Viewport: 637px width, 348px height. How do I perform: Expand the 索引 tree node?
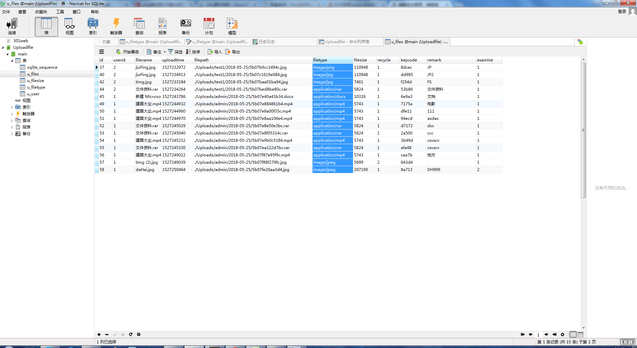tap(12, 107)
